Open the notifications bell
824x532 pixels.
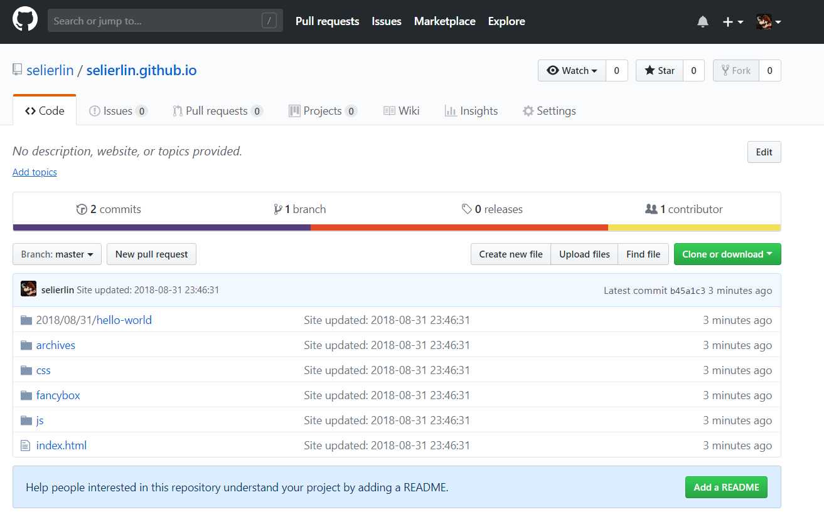[703, 22]
